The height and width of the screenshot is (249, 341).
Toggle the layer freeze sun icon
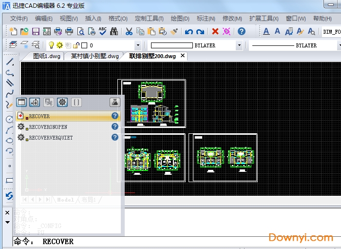point(59,45)
